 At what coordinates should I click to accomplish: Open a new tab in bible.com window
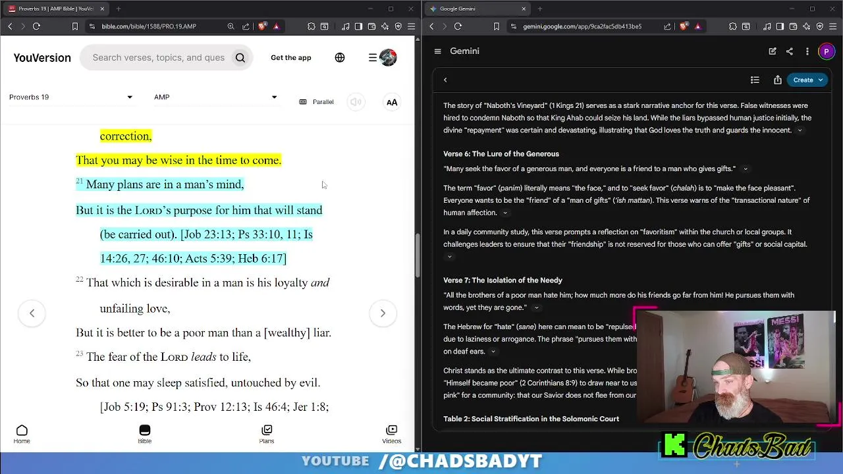[119, 9]
